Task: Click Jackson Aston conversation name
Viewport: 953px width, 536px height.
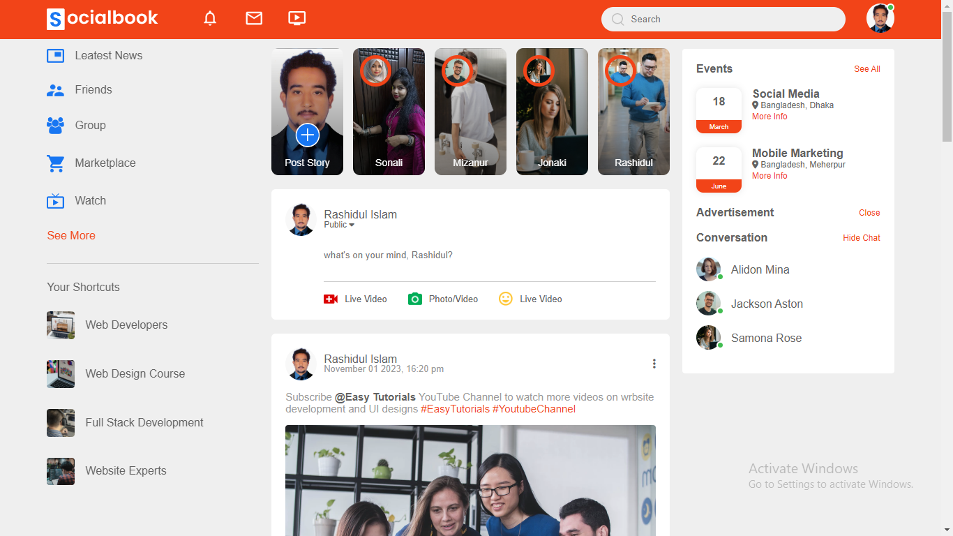Action: click(767, 304)
